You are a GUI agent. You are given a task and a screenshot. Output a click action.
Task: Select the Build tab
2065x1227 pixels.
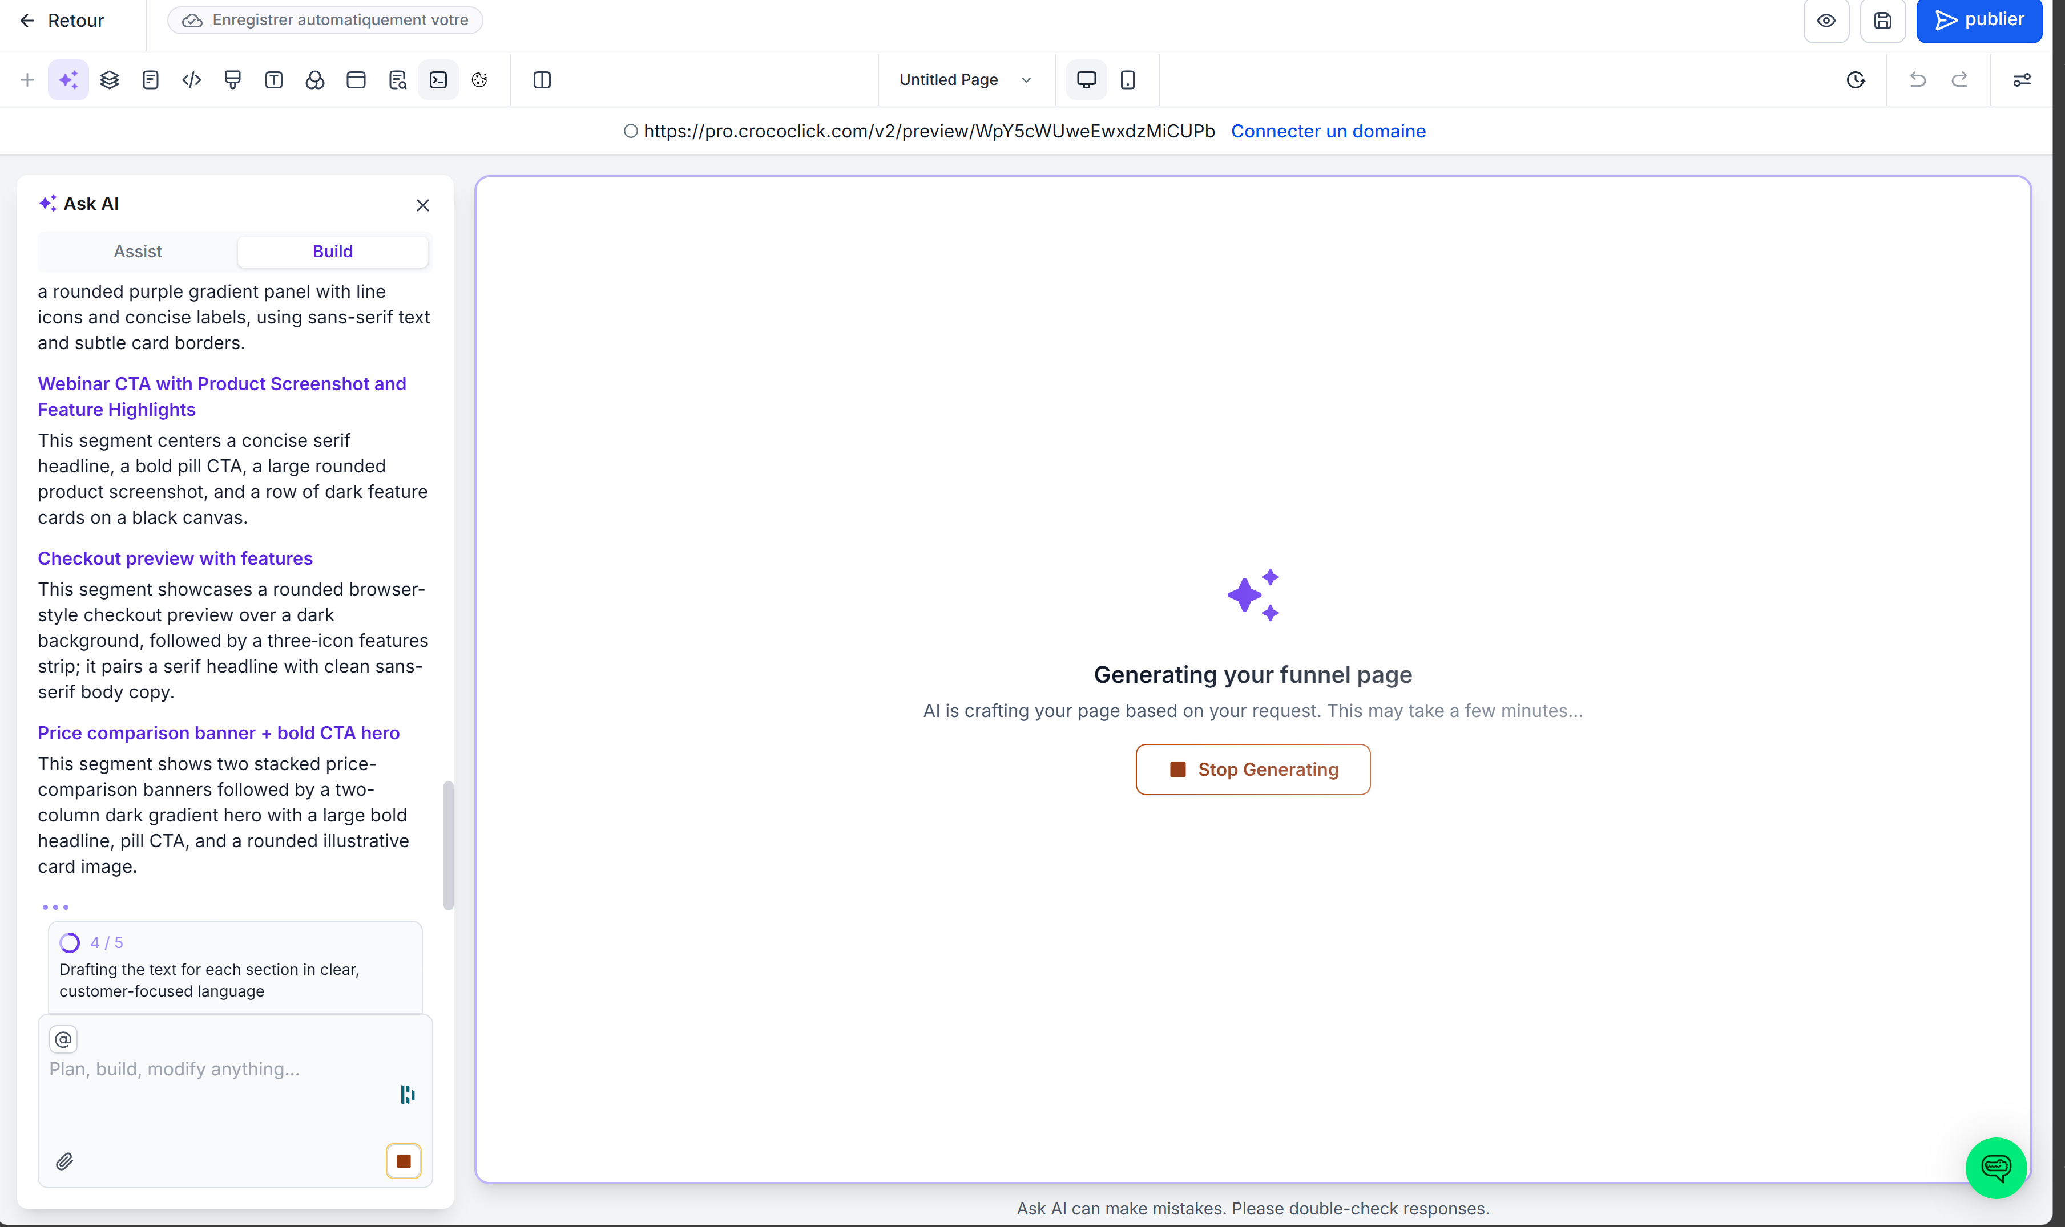[x=333, y=252]
